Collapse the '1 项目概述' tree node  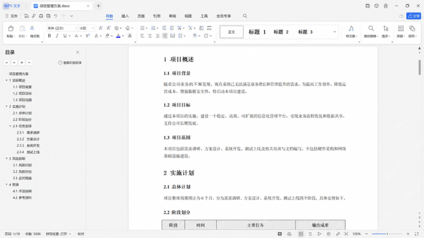(6, 80)
